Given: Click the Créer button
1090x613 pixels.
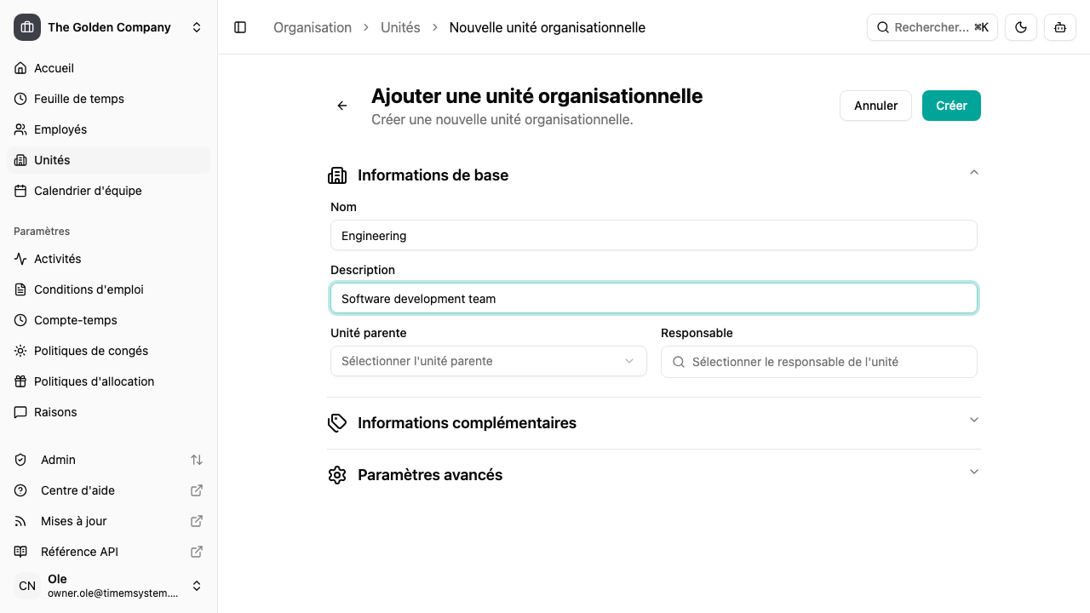Looking at the screenshot, I should coord(950,105).
